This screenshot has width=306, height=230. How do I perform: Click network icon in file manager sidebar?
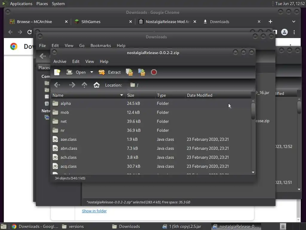[x=47, y=117]
